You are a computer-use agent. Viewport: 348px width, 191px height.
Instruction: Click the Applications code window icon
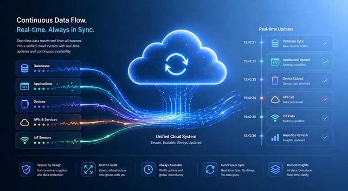(x=25, y=86)
